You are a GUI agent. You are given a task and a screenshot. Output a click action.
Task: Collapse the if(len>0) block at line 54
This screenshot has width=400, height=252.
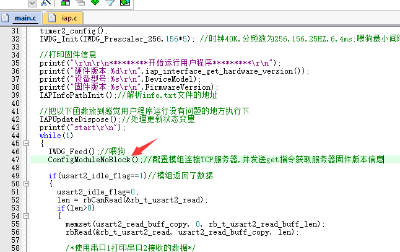pos(26,216)
